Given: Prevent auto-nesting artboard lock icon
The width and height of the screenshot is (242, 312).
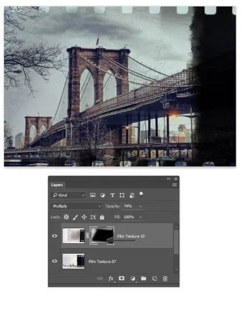Looking at the screenshot, I should pyautogui.click(x=93, y=217).
